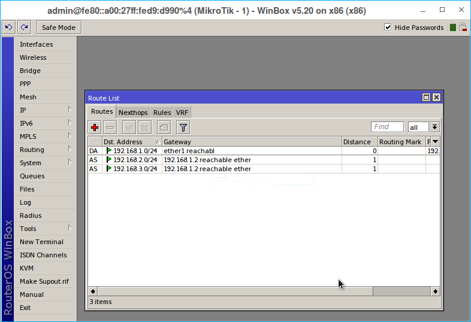The height and width of the screenshot is (322, 471).
Task: Click the Enable checkmark icon in Route List
Action: 129,127
